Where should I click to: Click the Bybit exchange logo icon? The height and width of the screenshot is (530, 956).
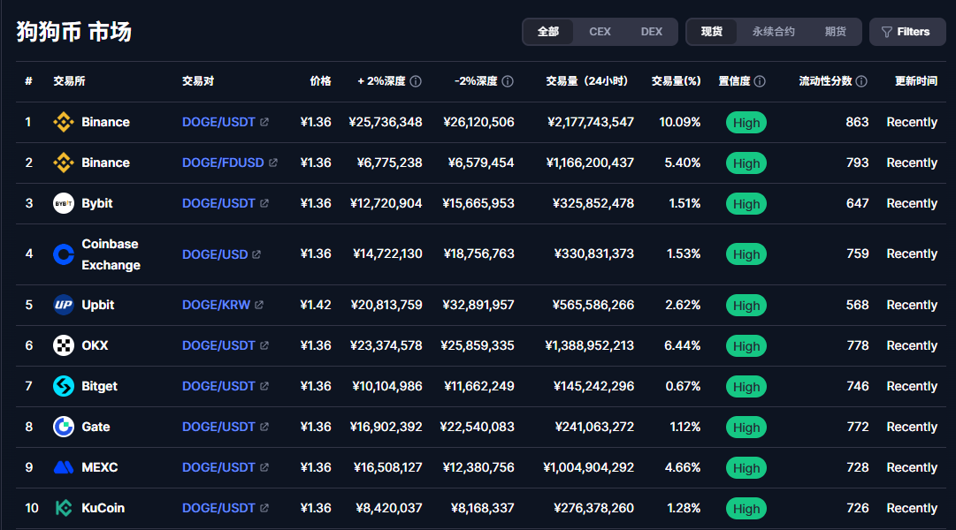point(64,203)
